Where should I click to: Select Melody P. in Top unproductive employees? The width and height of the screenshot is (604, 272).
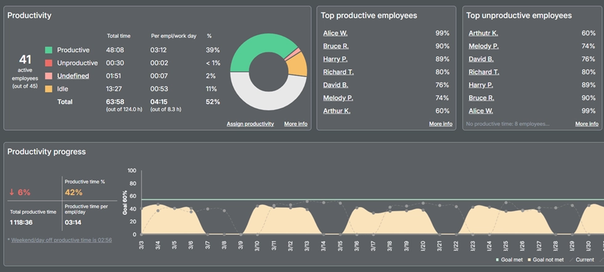[x=483, y=46]
